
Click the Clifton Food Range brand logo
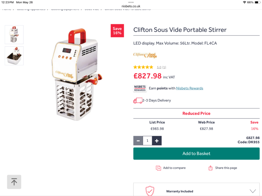[x=145, y=55]
